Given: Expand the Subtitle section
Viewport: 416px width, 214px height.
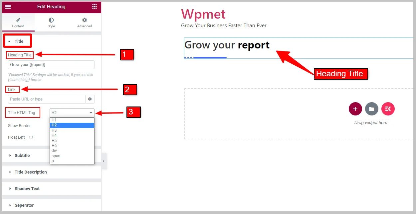Looking at the screenshot, I should [x=22, y=156].
